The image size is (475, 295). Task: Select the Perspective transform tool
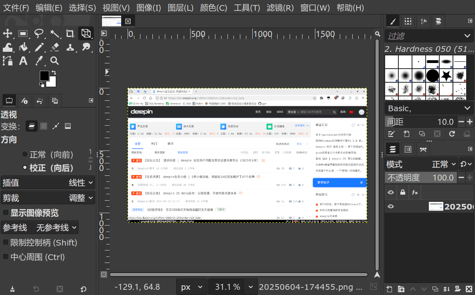[x=86, y=33]
